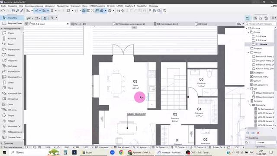Select the Источник Света tool
The image size is (277, 156).
pos(12,126)
